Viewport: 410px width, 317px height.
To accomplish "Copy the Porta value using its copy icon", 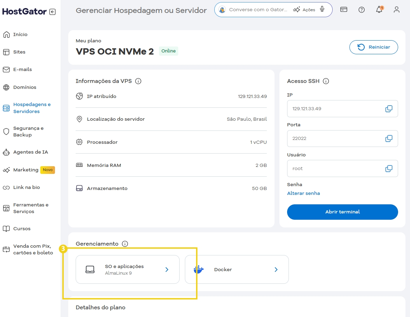I will tap(389, 139).
